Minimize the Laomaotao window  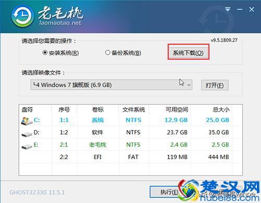pos(240,9)
